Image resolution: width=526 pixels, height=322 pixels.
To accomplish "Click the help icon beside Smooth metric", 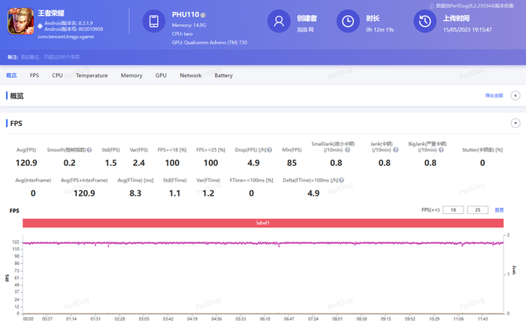I will pyautogui.click(x=89, y=150).
